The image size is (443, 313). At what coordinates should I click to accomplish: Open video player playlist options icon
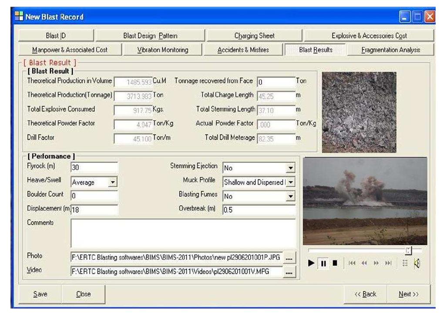coord(405,263)
